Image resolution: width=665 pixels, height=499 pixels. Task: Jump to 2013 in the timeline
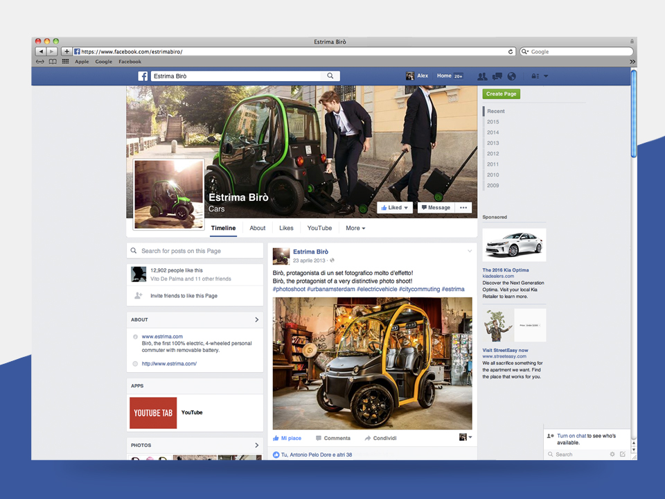[493, 143]
